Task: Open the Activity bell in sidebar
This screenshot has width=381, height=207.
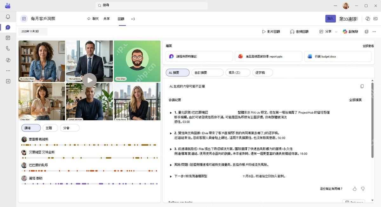Action: pyautogui.click(x=8, y=17)
